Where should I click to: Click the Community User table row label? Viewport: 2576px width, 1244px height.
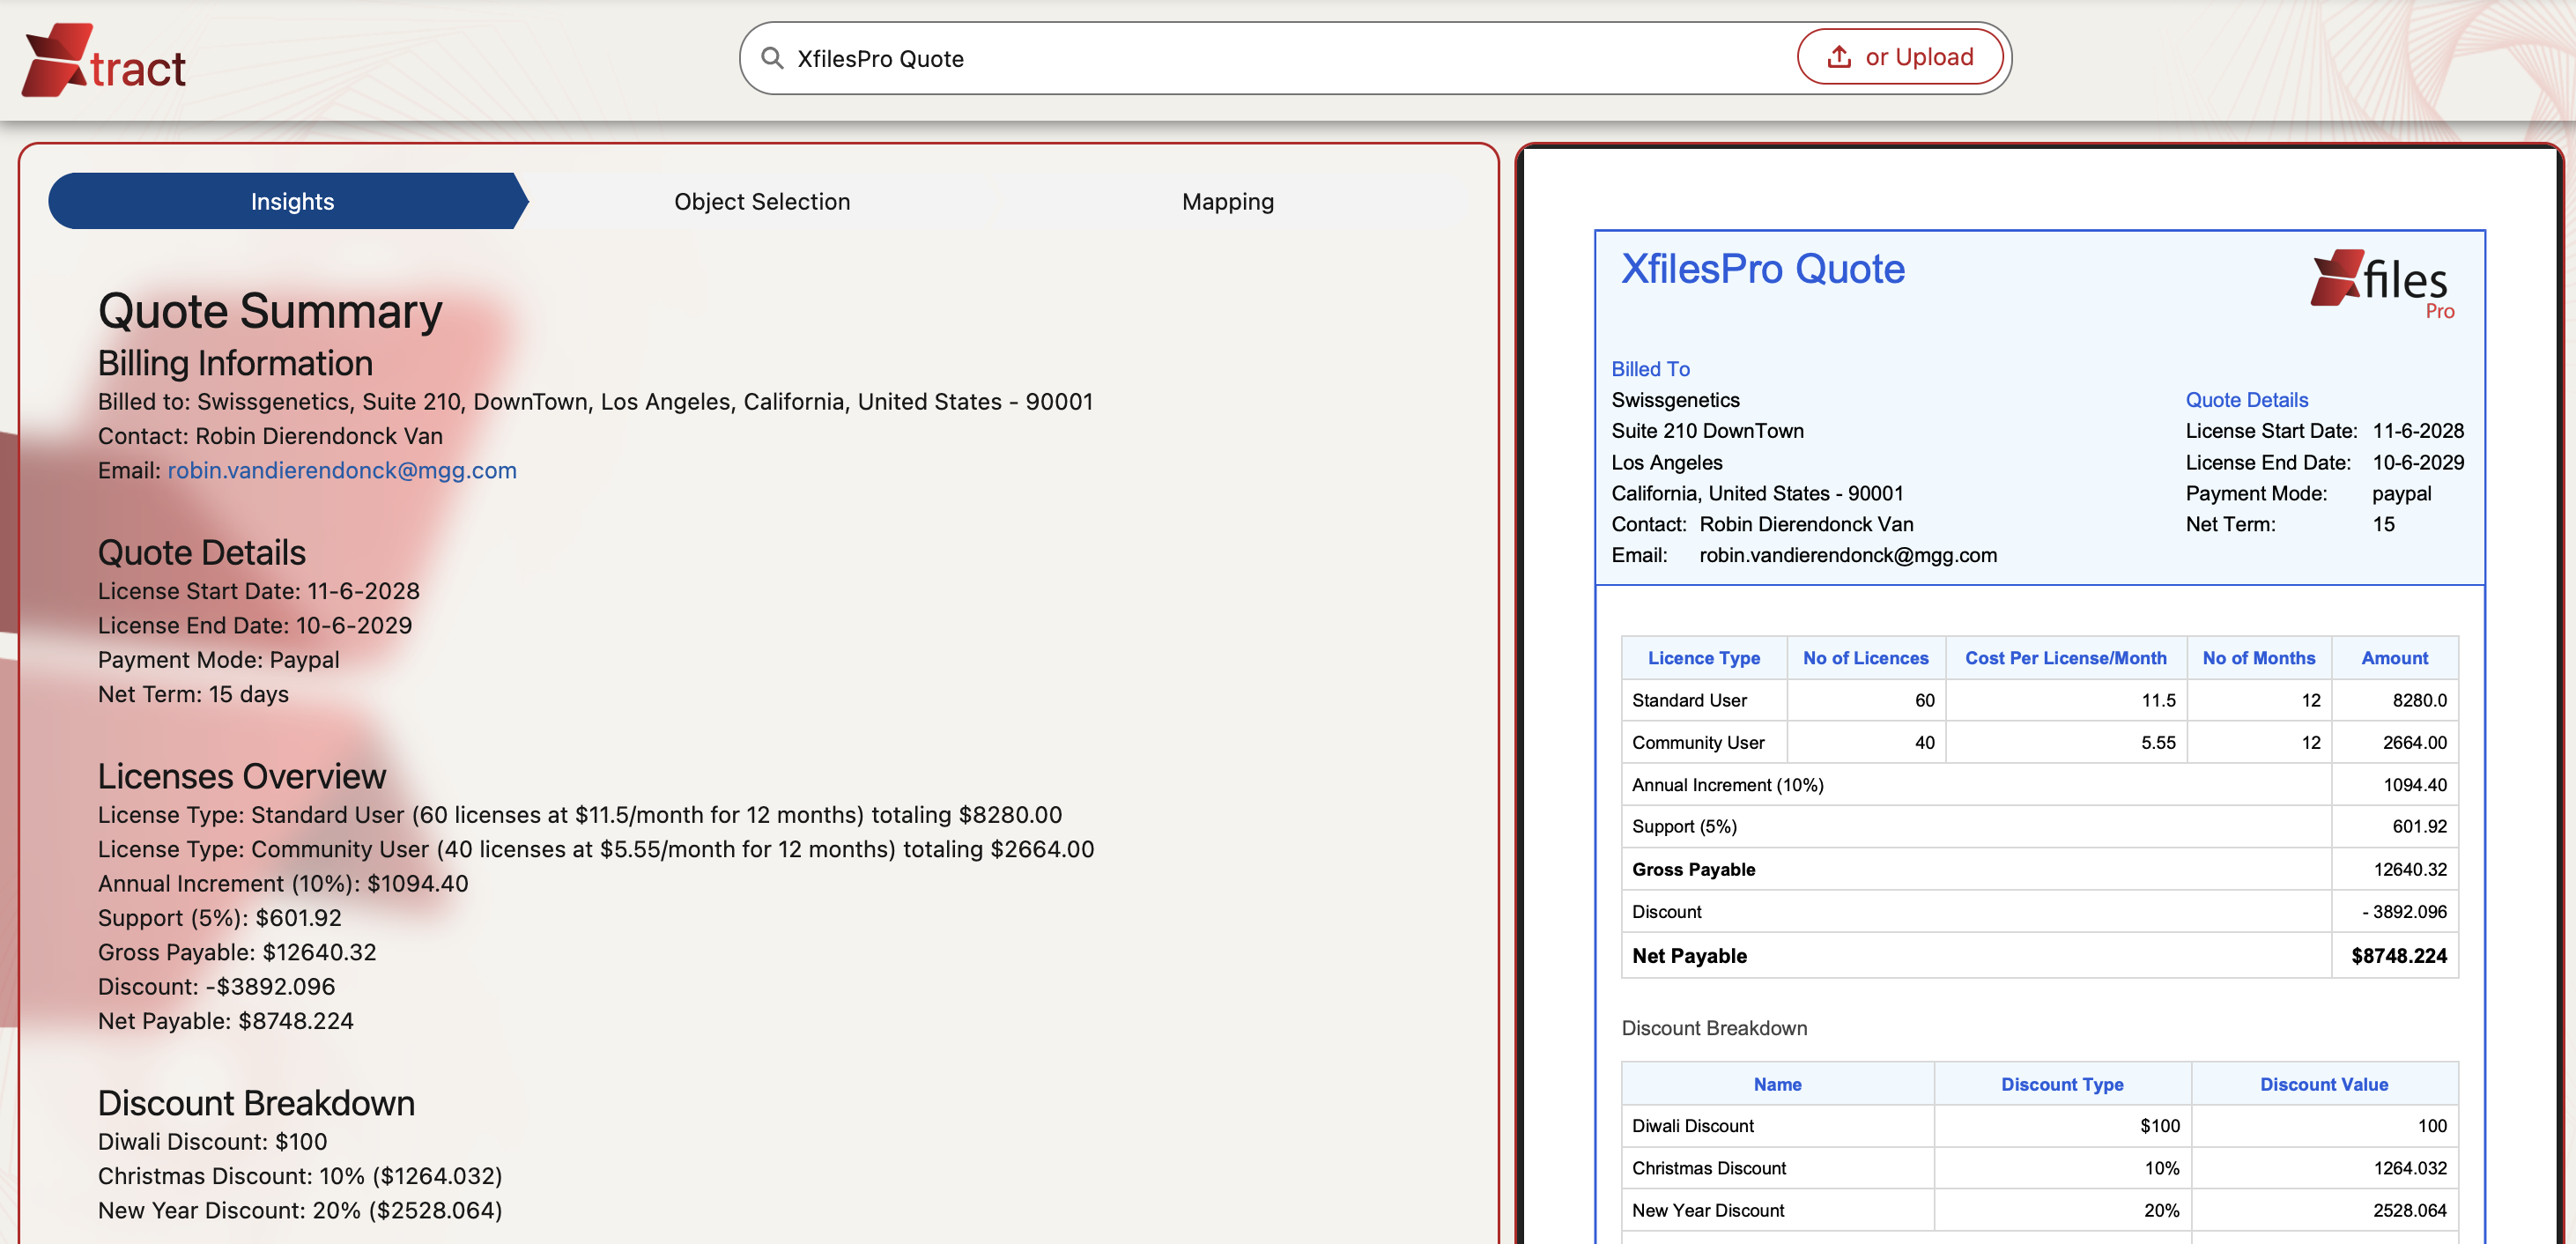[1698, 743]
